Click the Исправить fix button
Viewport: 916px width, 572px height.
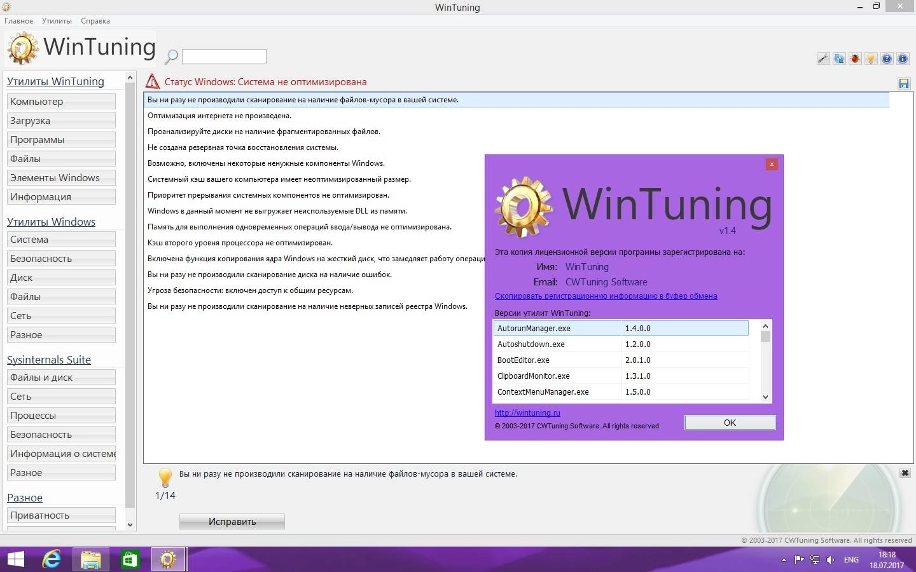(x=232, y=521)
